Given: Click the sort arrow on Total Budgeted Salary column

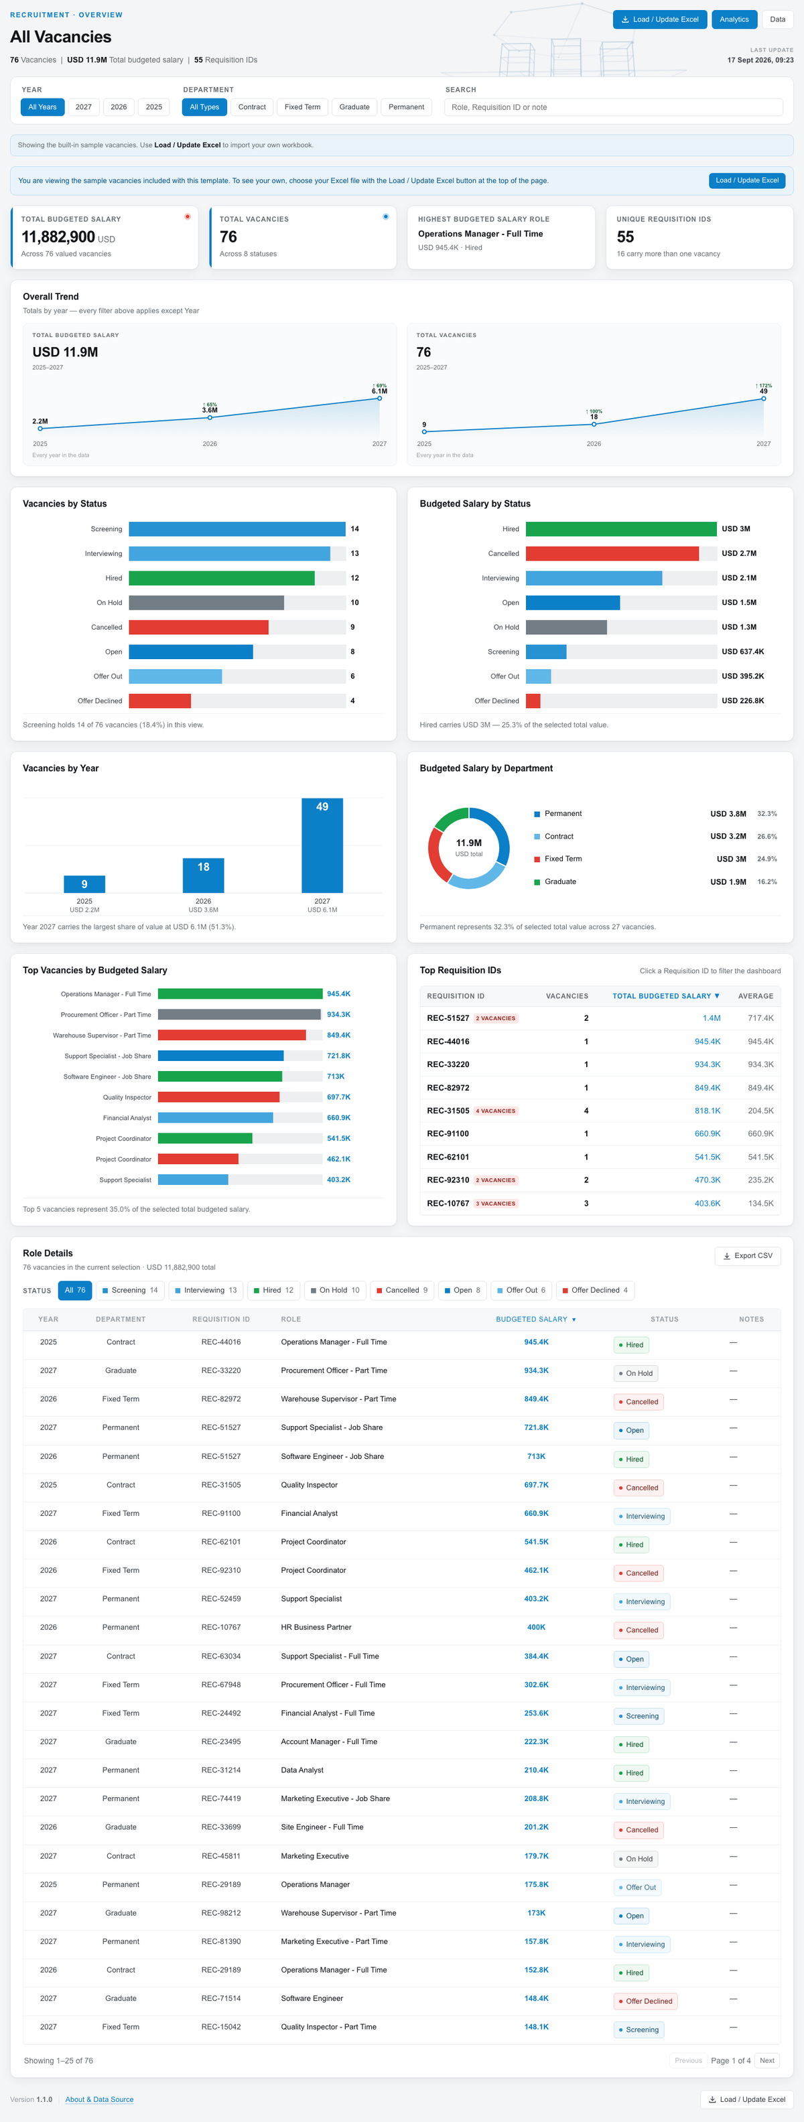Looking at the screenshot, I should tap(717, 996).
